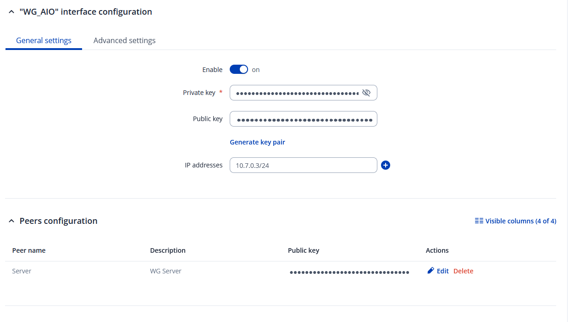Click the Public key column header in peers table
This screenshot has height=322, width=569.
304,250
